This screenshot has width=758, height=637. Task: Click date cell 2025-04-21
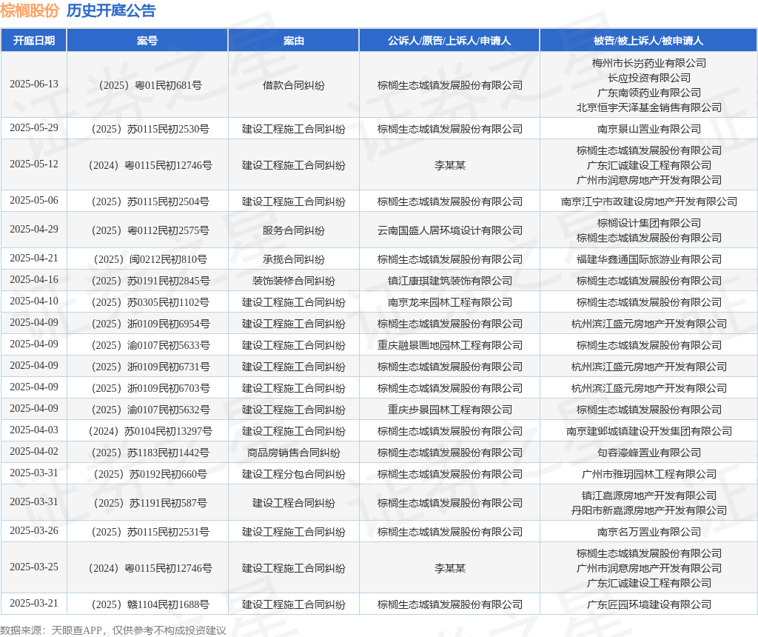click(34, 259)
